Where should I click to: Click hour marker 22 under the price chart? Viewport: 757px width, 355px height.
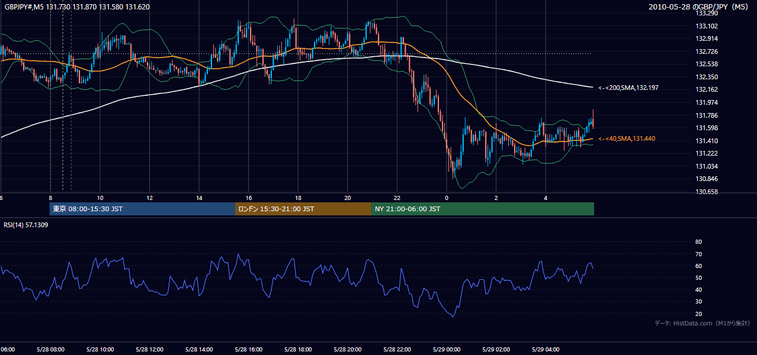pos(397,198)
